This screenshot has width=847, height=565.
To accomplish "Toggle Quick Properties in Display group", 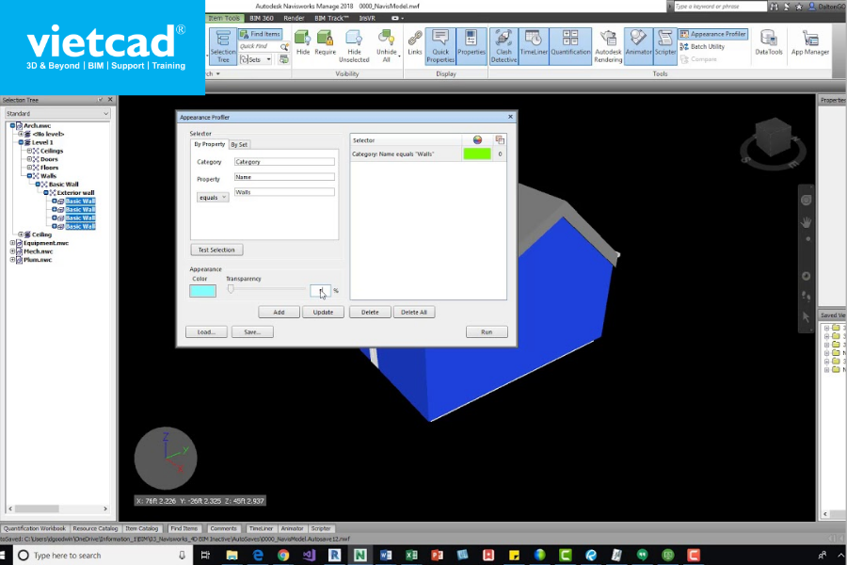I will coord(440,46).
